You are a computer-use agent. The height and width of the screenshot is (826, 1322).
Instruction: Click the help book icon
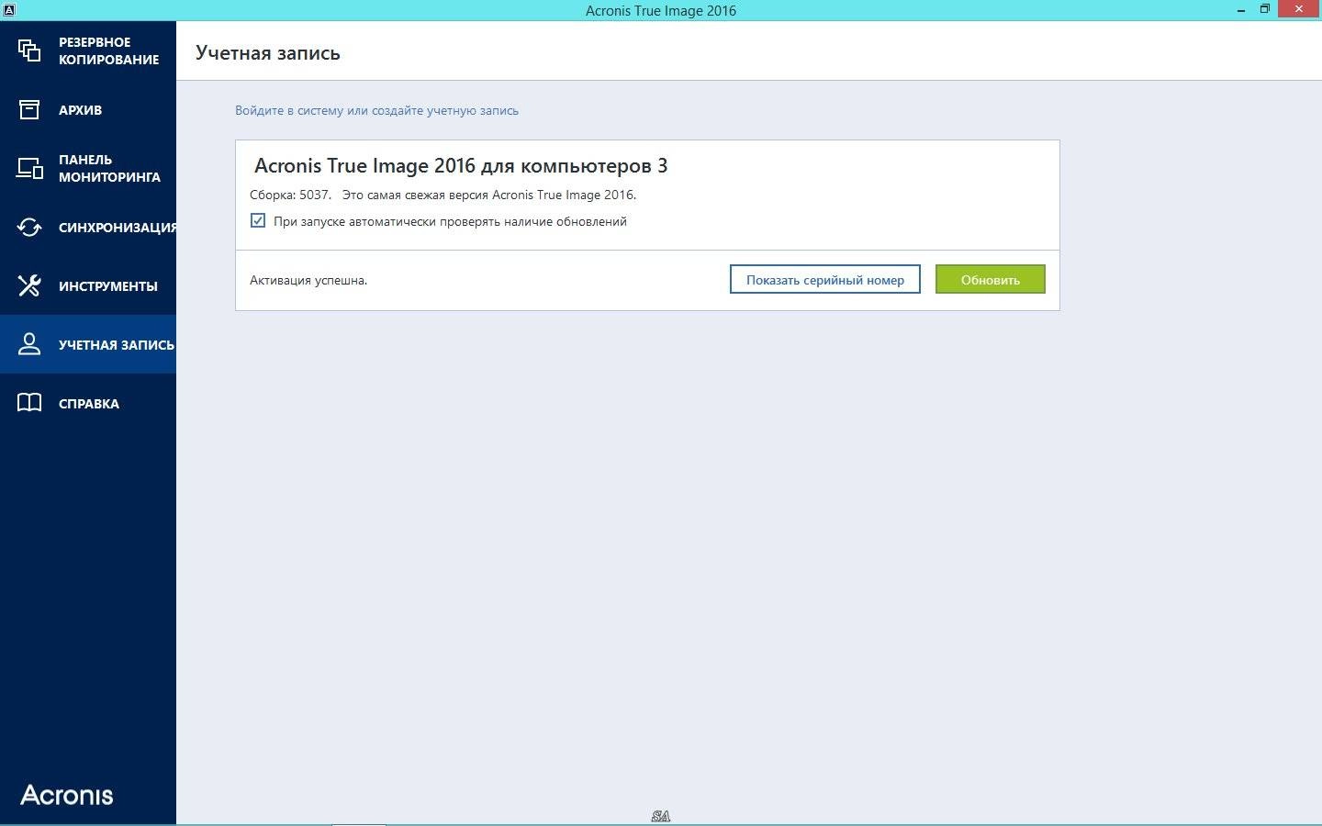29,403
